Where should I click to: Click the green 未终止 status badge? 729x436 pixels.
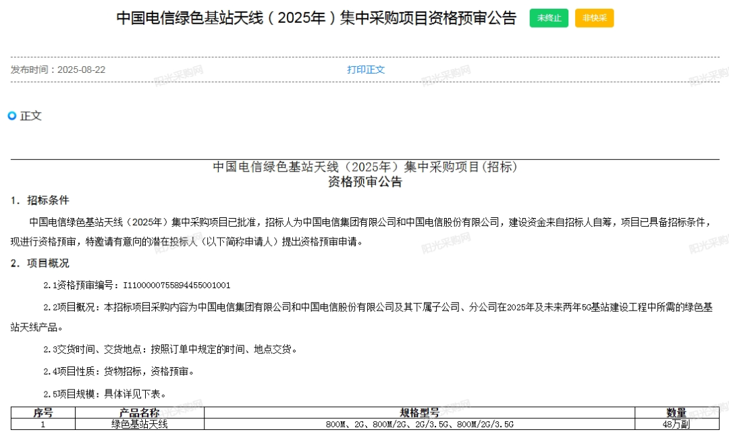[x=549, y=18]
